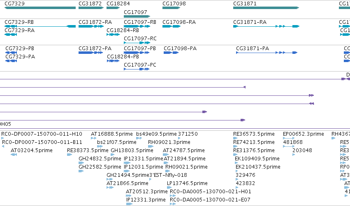This screenshot has height=206, width=350.
Task: Click the CG18284 gene label
Action: pos(118,4)
